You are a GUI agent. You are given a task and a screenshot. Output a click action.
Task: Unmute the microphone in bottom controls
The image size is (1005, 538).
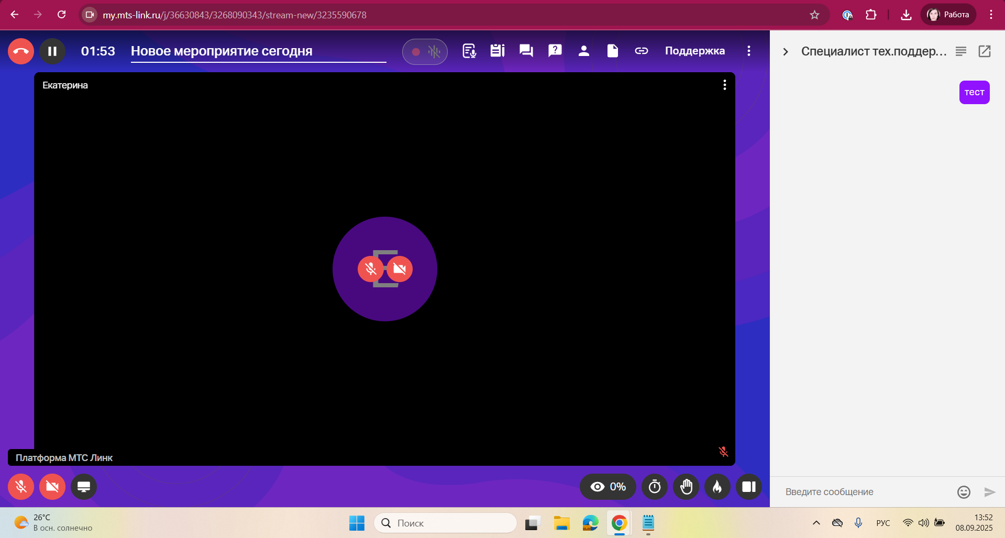(x=21, y=487)
